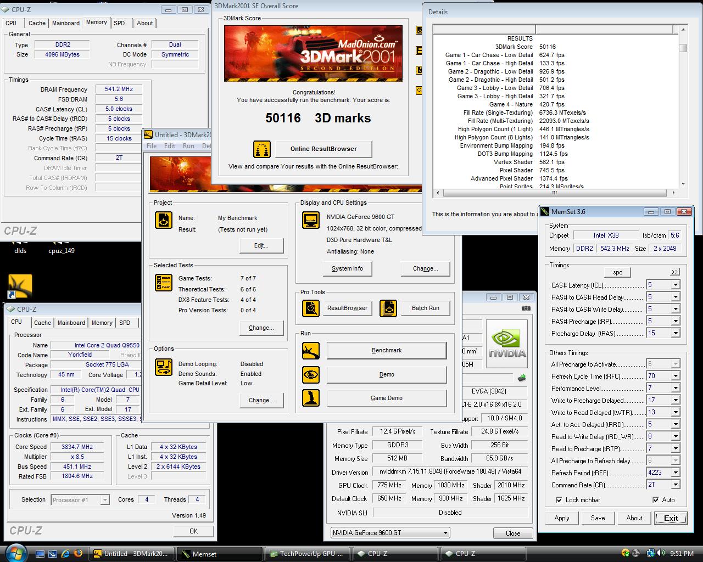The image size is (703, 562).
Task: Open the Run menu in 3DMark2001
Action: coord(188,146)
